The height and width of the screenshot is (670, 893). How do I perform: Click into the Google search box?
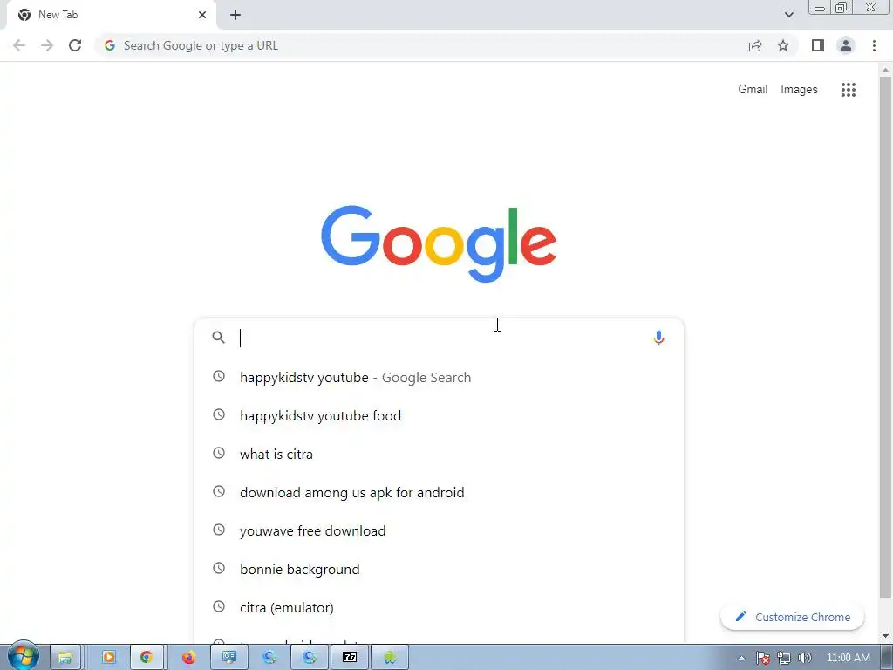coord(439,338)
